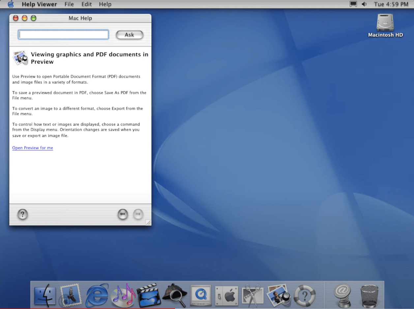Open Finder from the Dock
This screenshot has width=414, height=309.
coord(45,295)
